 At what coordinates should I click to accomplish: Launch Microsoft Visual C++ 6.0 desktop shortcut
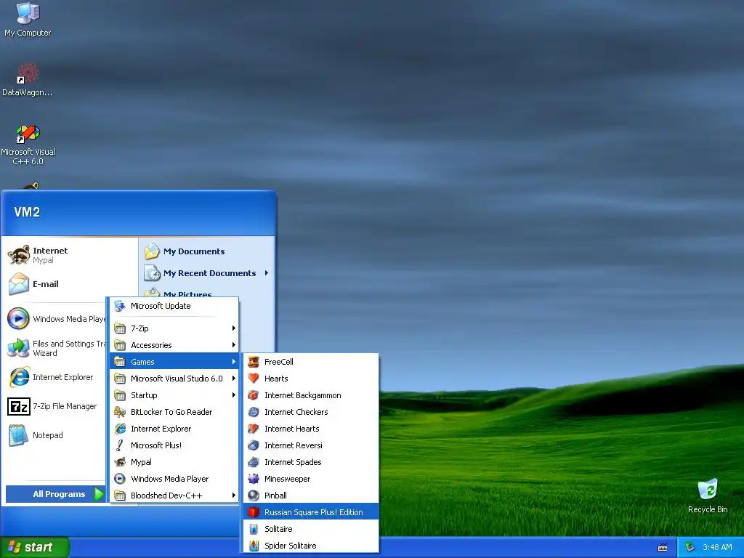tap(28, 145)
